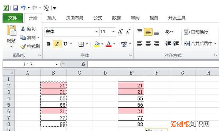
Task: Select cell B7 containing 77
Action: (53, 118)
